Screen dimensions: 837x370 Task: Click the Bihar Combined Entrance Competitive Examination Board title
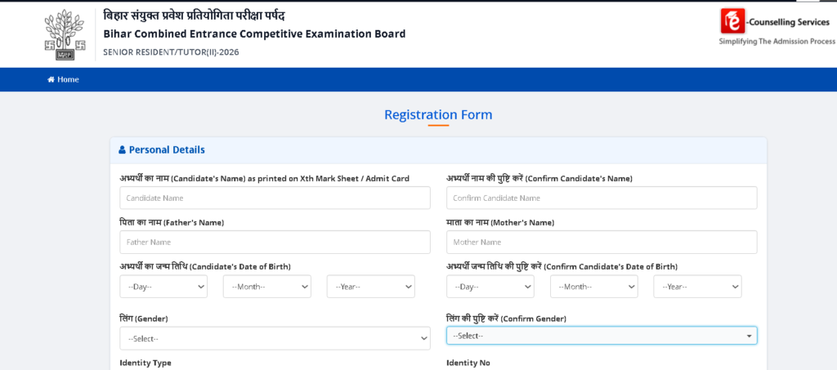pos(254,34)
